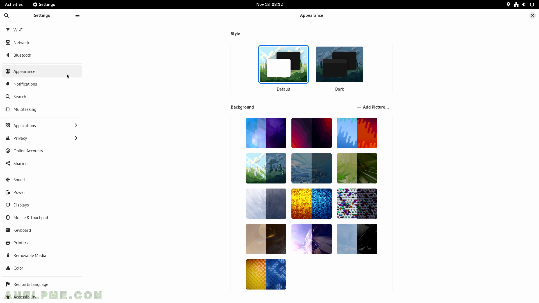Open the Settings hamburger menu
The height and width of the screenshot is (303, 539).
pos(77,15)
